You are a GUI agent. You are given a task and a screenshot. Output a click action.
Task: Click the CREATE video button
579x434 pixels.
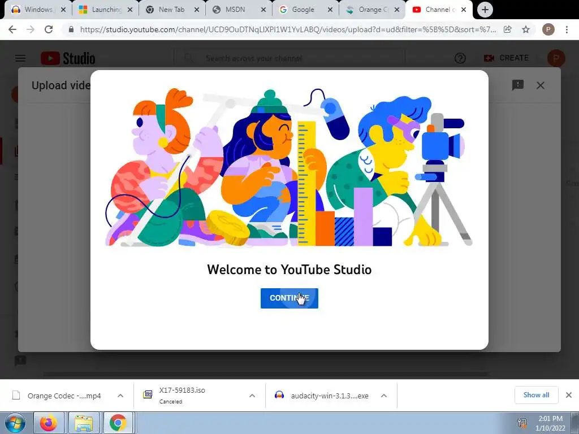coord(506,58)
